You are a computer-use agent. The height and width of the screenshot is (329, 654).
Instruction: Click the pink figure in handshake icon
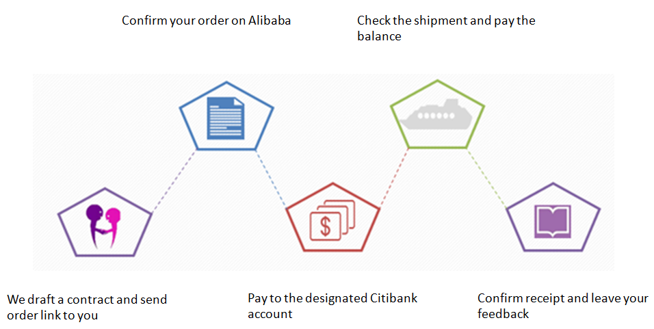[x=113, y=227]
